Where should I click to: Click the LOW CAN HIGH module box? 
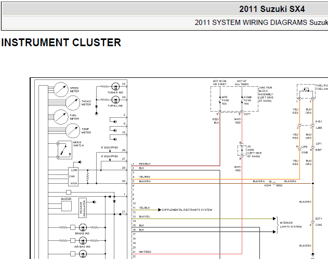(73, 176)
